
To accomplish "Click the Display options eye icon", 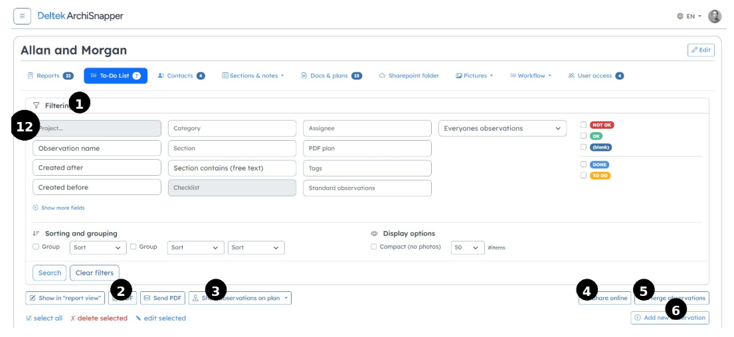I will click(x=374, y=234).
